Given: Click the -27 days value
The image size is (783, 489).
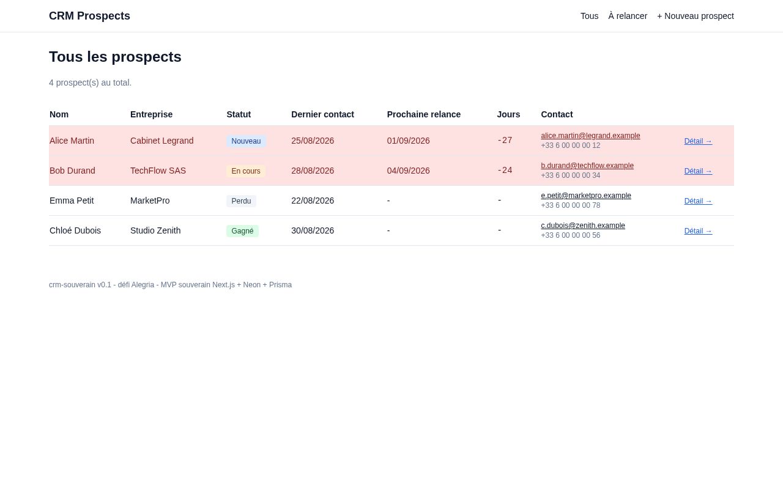Looking at the screenshot, I should tap(505, 141).
